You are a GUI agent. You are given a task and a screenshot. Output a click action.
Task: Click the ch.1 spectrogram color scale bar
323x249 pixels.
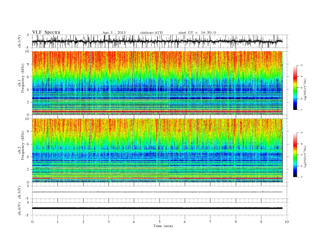(x=295, y=87)
